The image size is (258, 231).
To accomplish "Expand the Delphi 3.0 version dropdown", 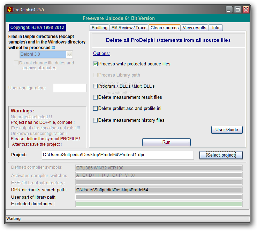I will (70, 54).
